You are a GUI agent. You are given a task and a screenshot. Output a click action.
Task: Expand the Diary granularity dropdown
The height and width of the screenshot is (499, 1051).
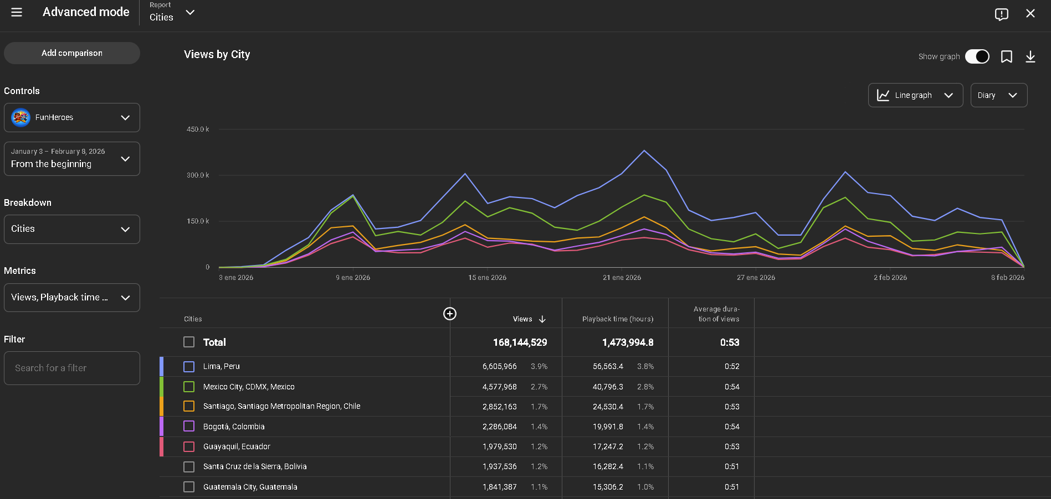(998, 95)
